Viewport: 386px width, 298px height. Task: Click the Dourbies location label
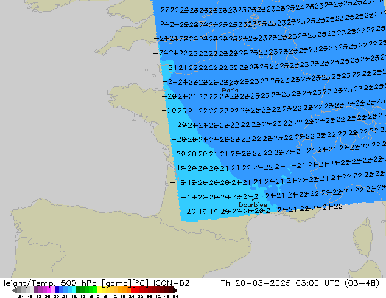pos(253,204)
